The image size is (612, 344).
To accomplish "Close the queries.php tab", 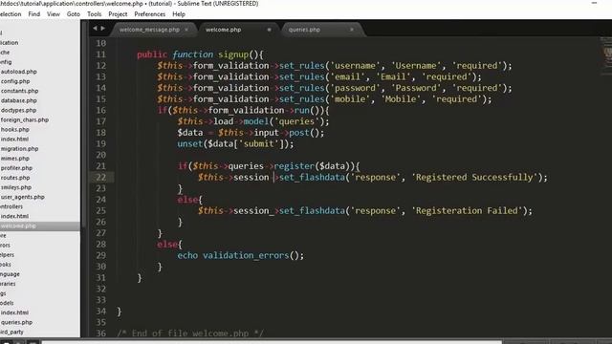I will (x=352, y=30).
